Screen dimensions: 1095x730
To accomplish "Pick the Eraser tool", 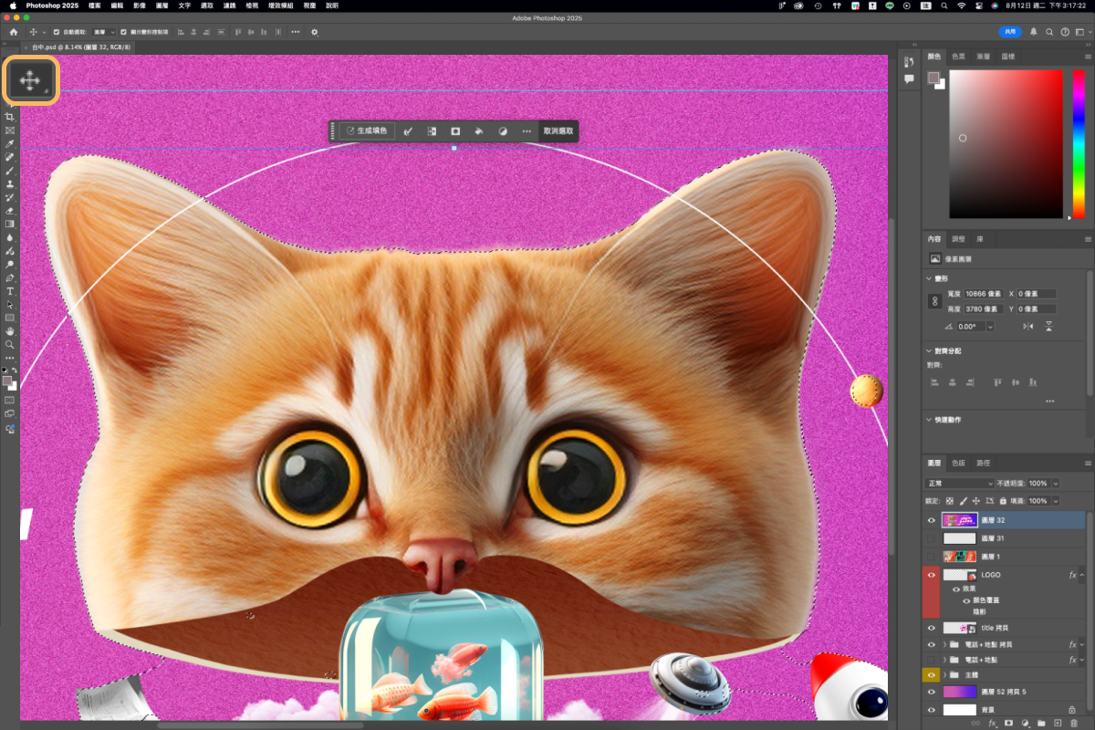I will pyautogui.click(x=10, y=211).
